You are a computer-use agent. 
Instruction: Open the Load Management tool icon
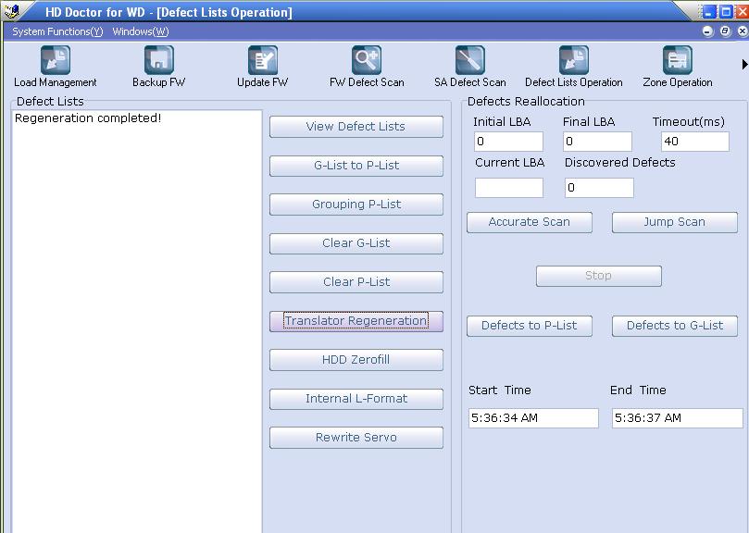click(x=56, y=60)
